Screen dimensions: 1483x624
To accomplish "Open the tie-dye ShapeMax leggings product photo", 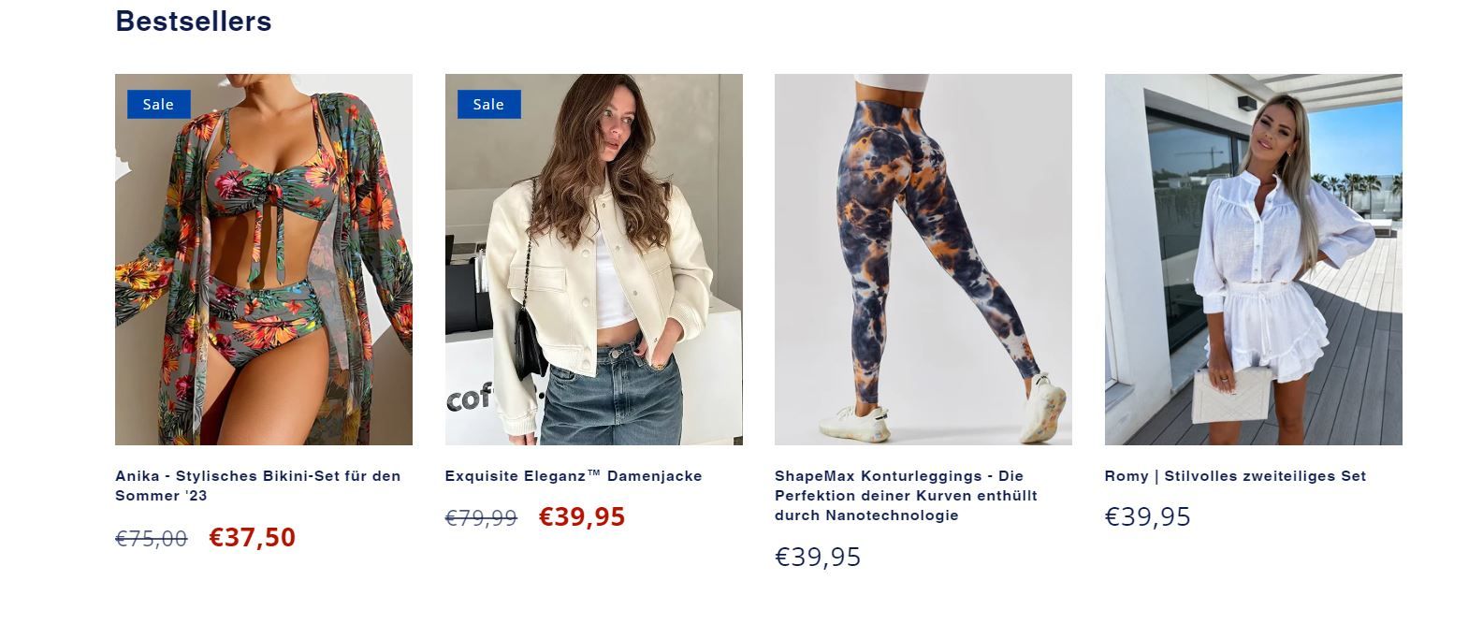I will click(923, 259).
